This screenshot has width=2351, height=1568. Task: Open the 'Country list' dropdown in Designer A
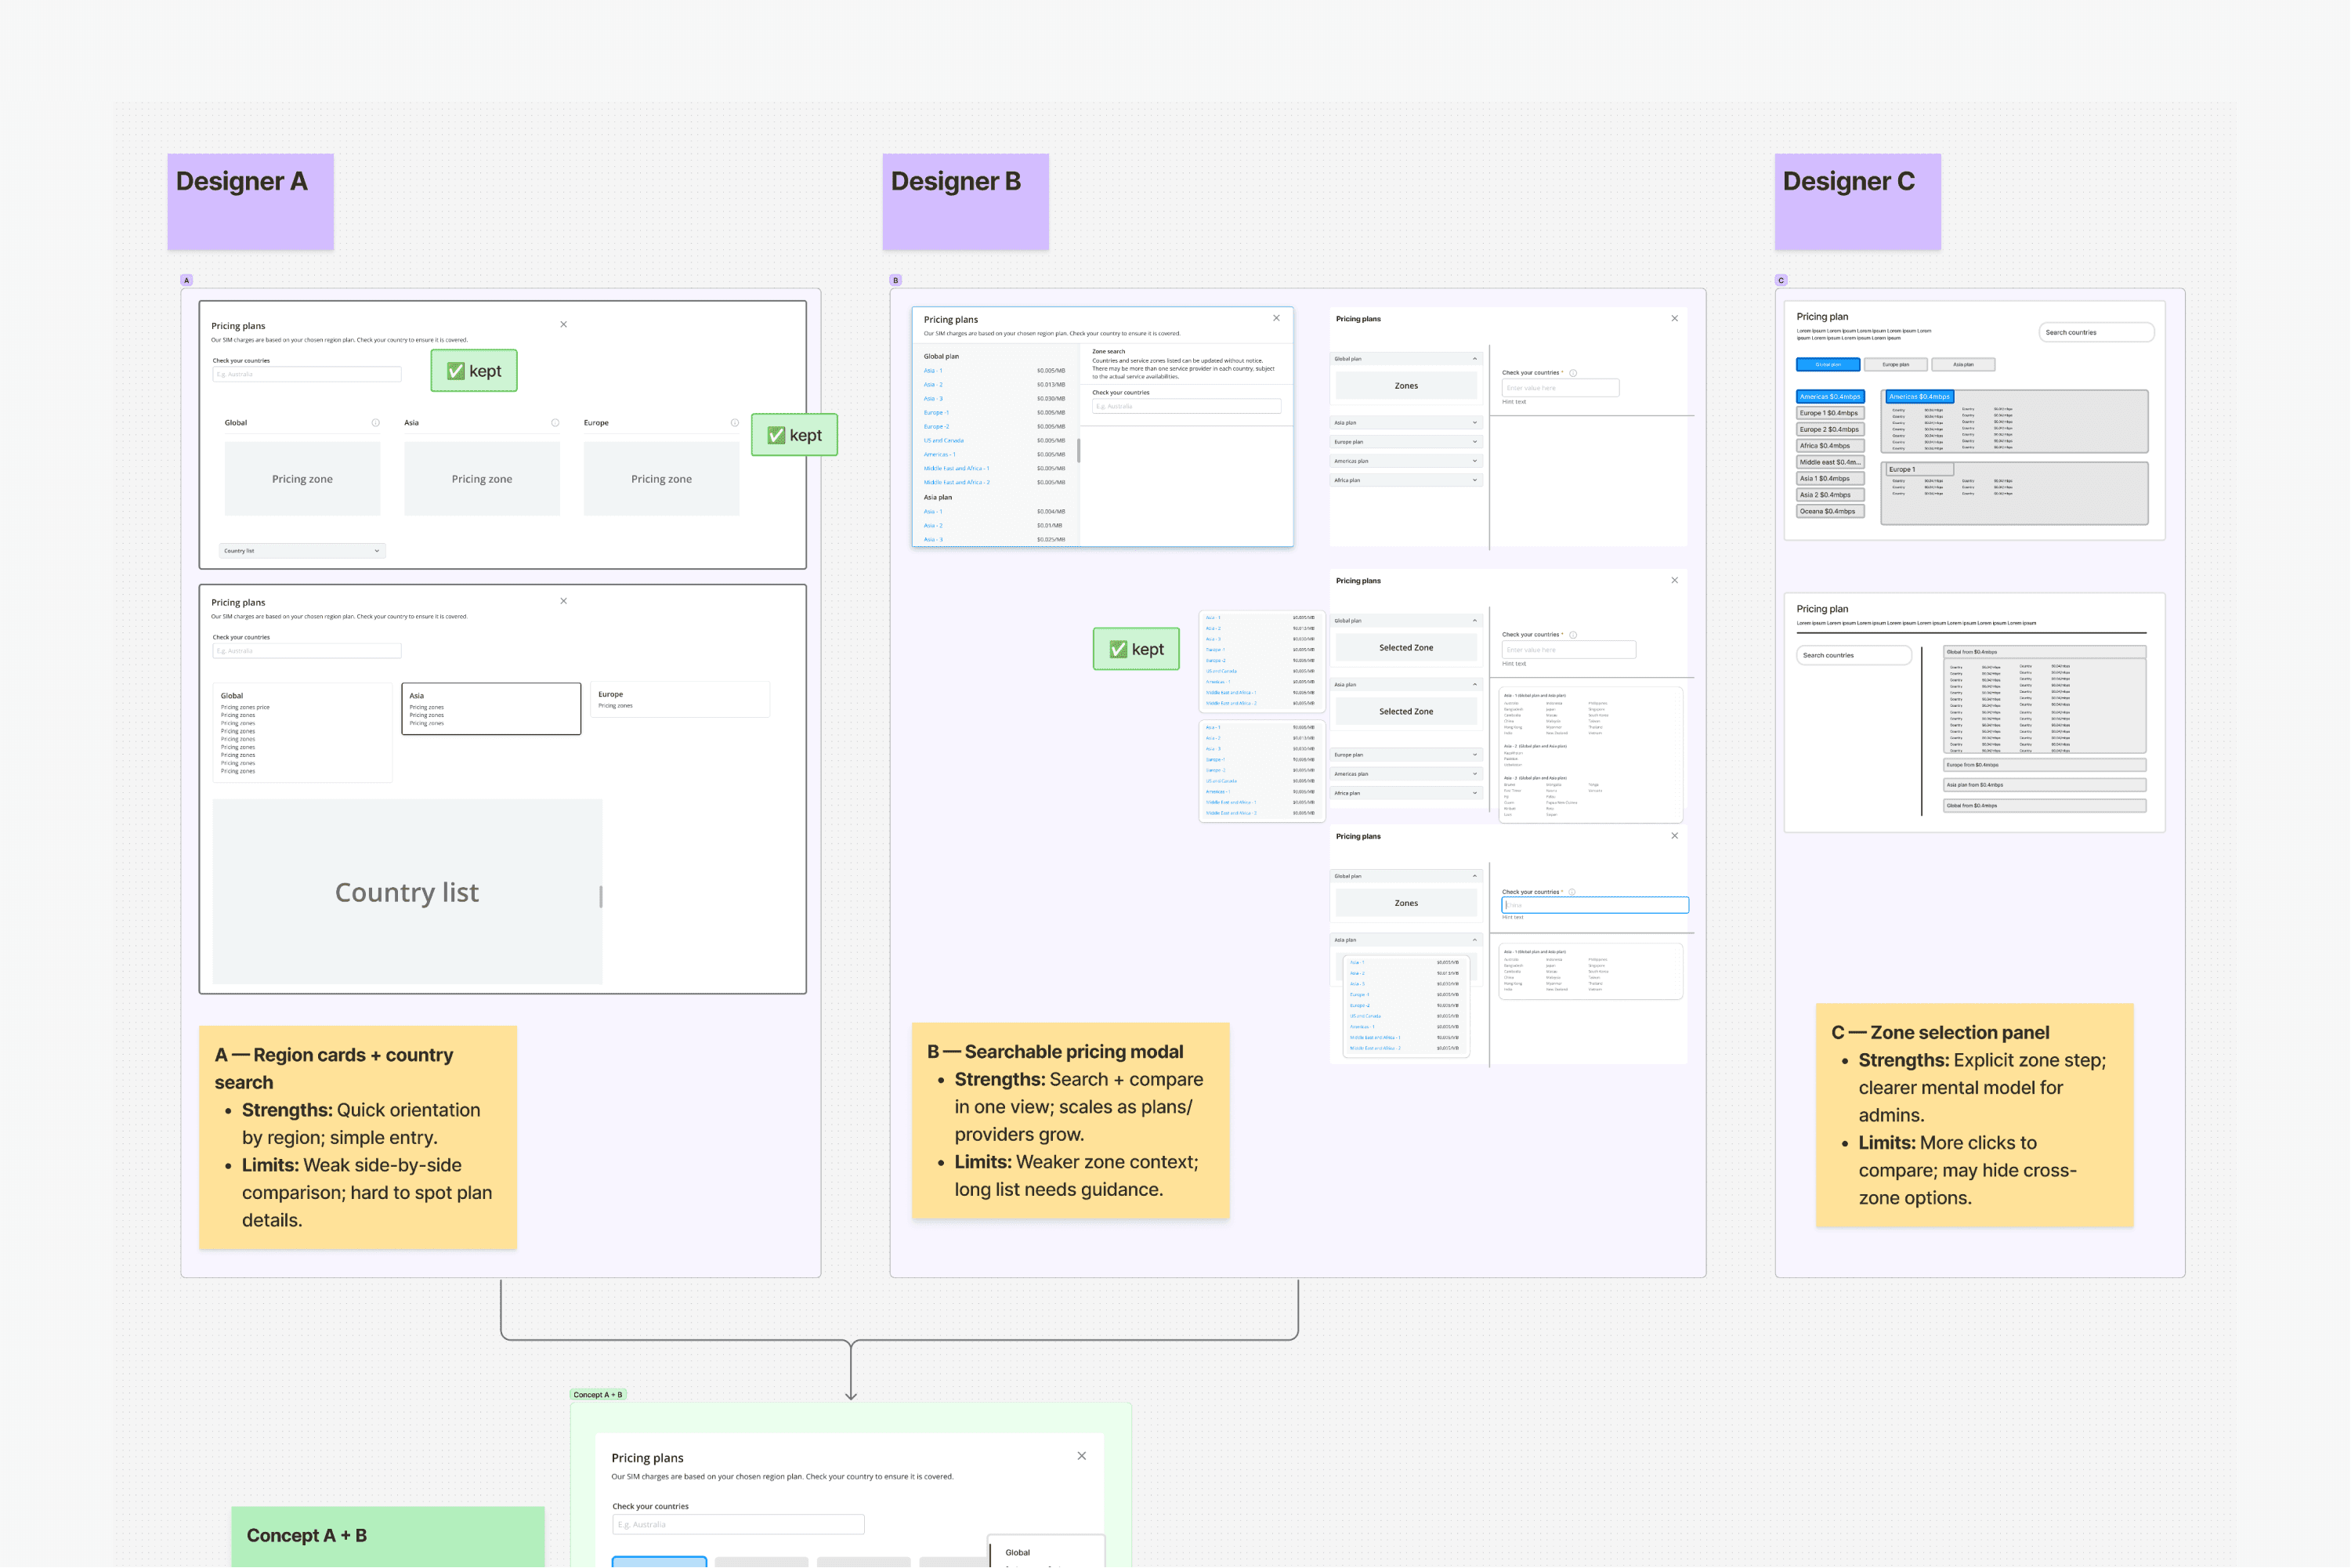tap(302, 551)
